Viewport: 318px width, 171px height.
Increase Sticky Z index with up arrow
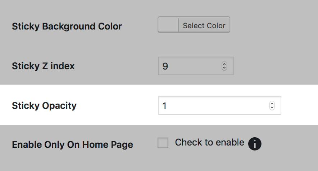tap(224, 65)
